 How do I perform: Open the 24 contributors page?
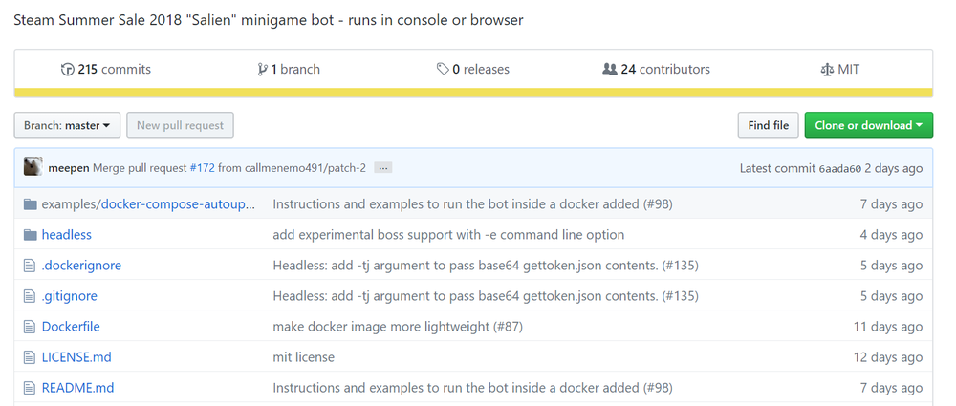point(656,70)
